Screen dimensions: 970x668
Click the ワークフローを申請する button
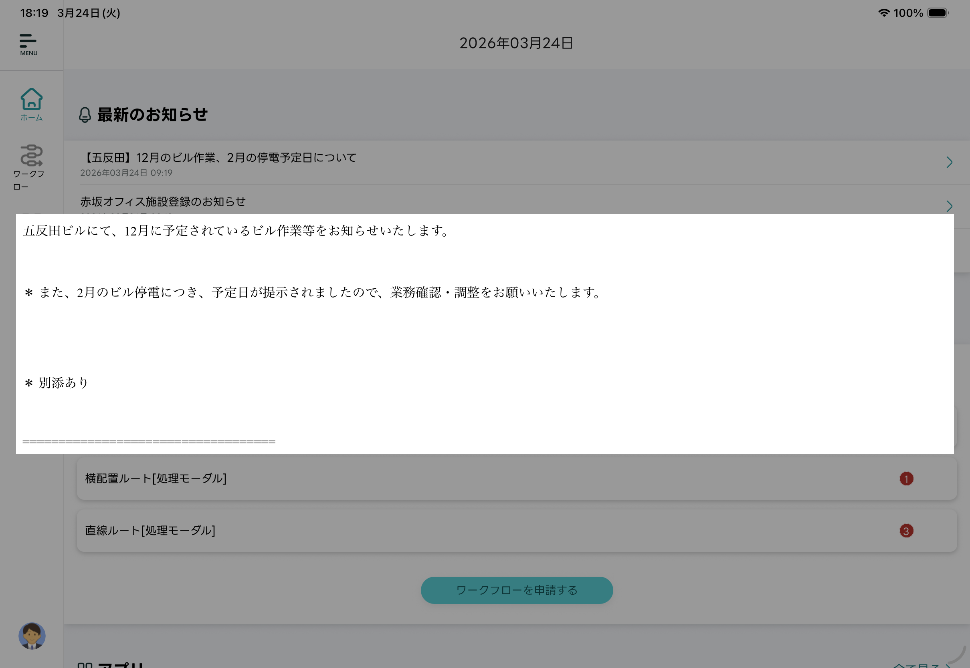[x=517, y=590]
